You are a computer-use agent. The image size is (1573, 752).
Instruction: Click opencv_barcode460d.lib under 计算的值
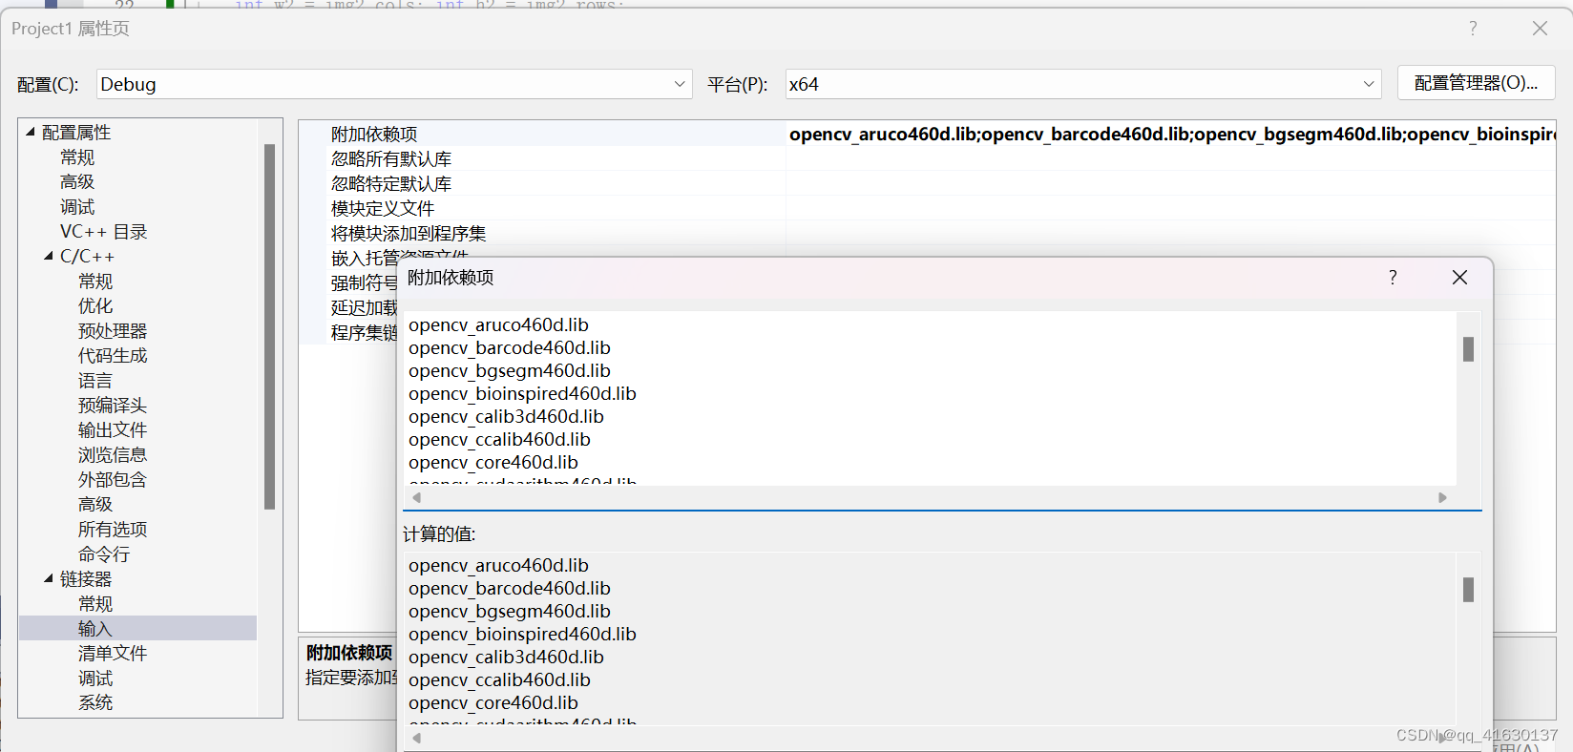[x=510, y=589]
